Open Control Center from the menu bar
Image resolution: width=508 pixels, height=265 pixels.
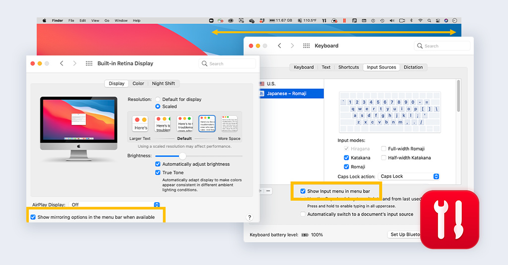click(x=438, y=20)
